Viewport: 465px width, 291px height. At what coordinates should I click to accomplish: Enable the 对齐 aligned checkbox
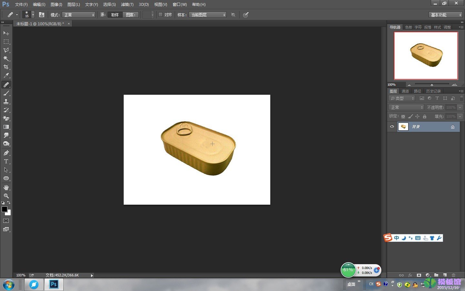(x=160, y=15)
